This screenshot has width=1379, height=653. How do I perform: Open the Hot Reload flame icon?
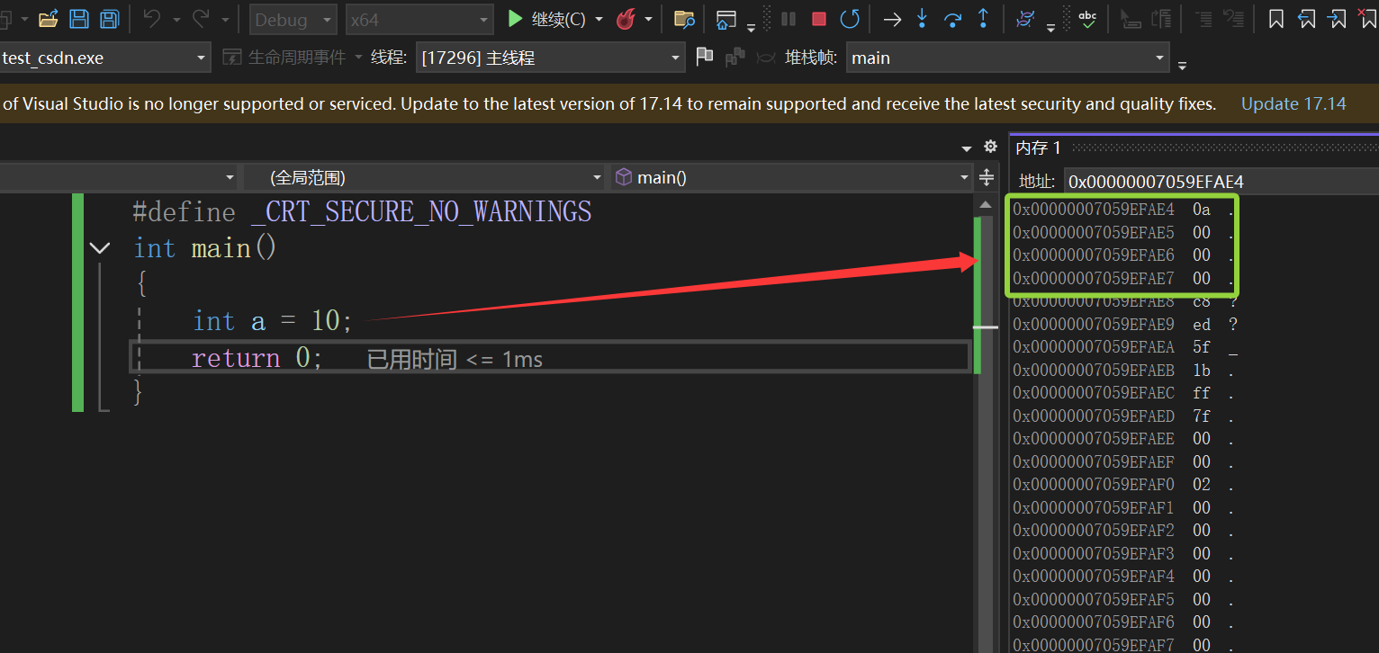[x=626, y=19]
